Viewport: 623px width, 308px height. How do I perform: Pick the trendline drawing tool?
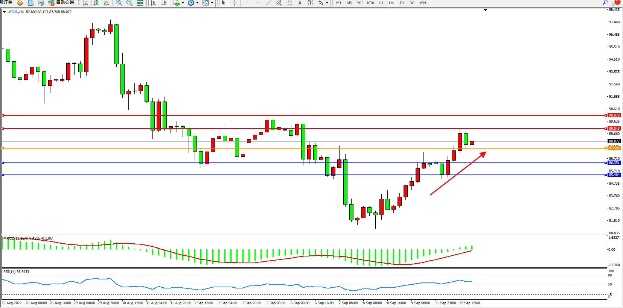click(268, 3)
